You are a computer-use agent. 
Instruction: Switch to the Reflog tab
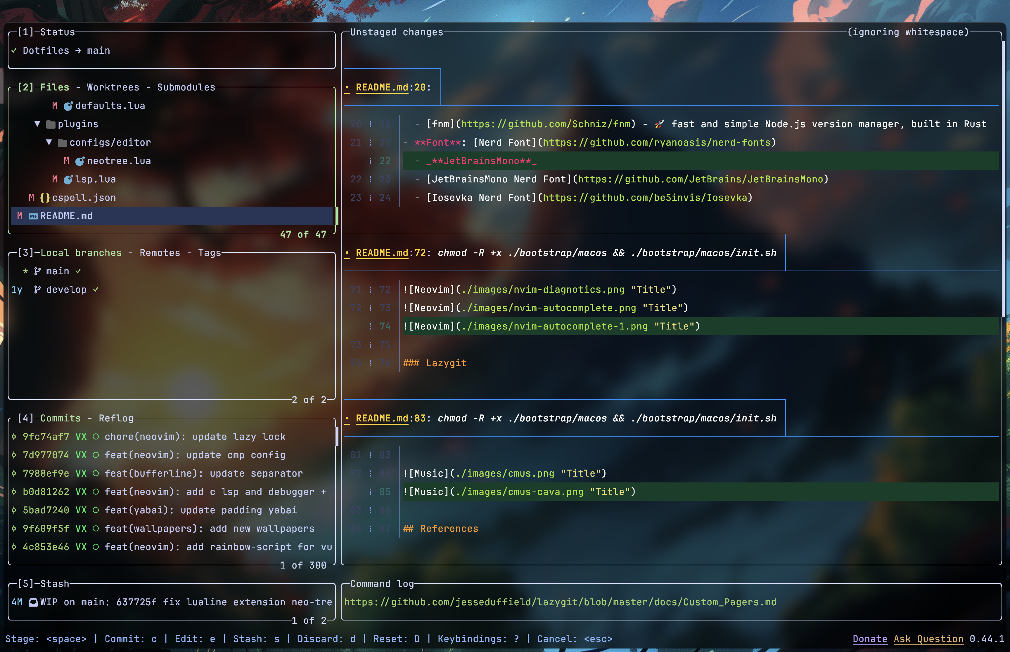116,418
